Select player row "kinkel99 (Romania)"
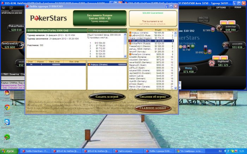Viewport: 247px width, 154px height. pyautogui.click(x=151, y=57)
